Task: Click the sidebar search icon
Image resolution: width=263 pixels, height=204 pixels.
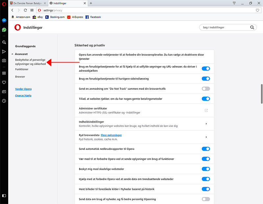Action: pos(4,42)
